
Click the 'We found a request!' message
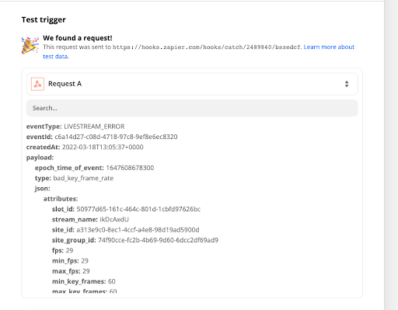(78, 38)
